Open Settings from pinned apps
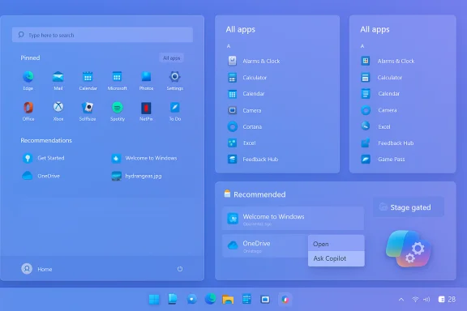The height and width of the screenshot is (311, 467). 175,80
